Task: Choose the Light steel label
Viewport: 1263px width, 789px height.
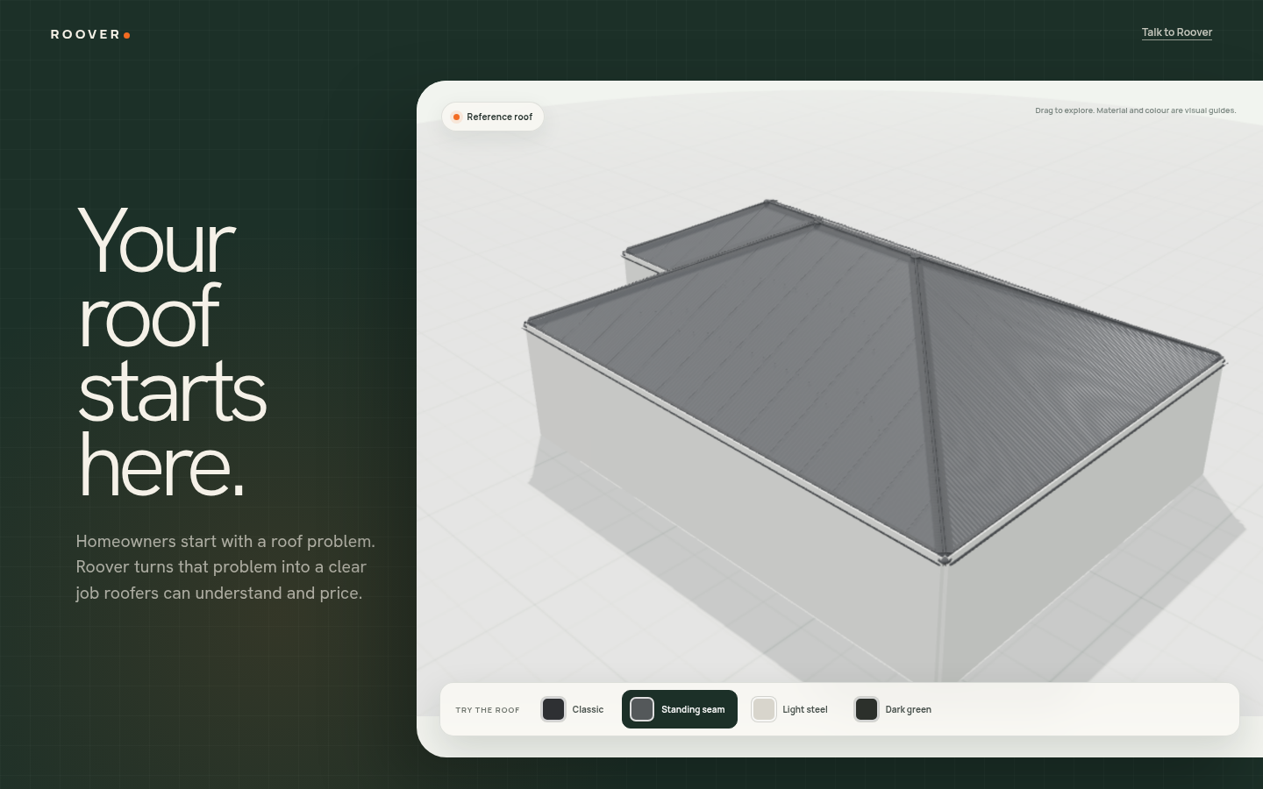Action: pyautogui.click(x=805, y=710)
